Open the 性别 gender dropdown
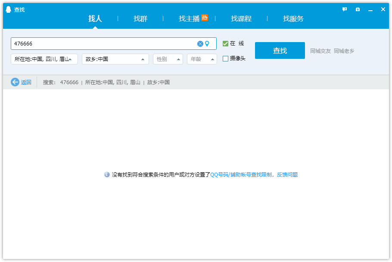The width and height of the screenshot is (392, 262). point(168,59)
